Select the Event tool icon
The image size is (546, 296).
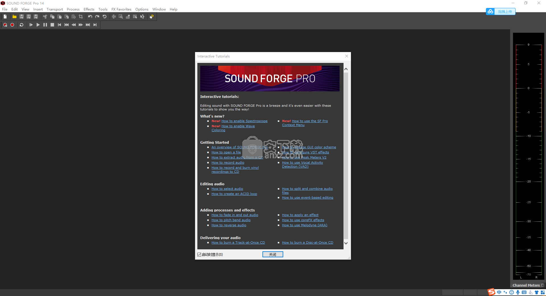(135, 17)
